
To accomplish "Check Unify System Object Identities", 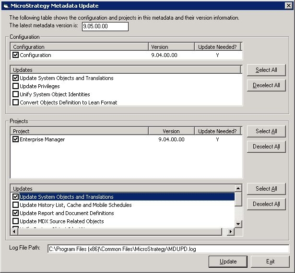I will click(16, 94).
